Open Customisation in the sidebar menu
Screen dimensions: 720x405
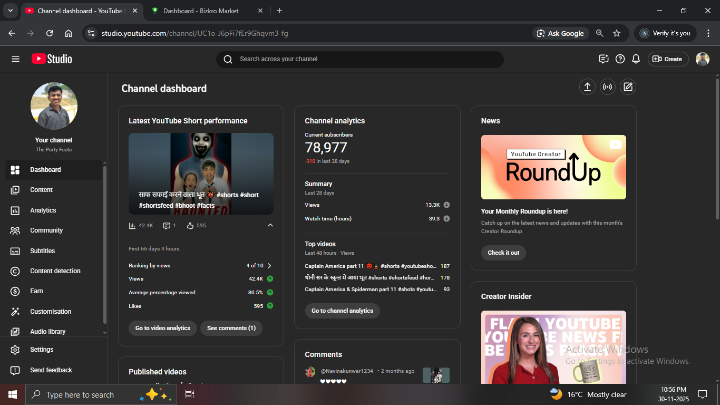coord(51,312)
